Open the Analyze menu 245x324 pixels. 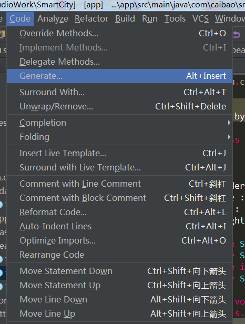(x=53, y=18)
